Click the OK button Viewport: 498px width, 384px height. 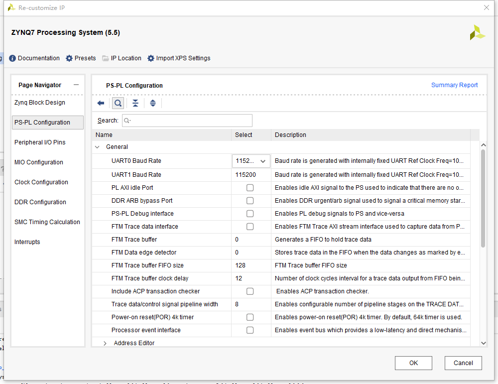tap(413, 363)
